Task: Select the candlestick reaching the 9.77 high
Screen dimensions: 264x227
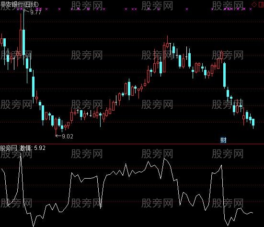Action: pyautogui.click(x=24, y=37)
